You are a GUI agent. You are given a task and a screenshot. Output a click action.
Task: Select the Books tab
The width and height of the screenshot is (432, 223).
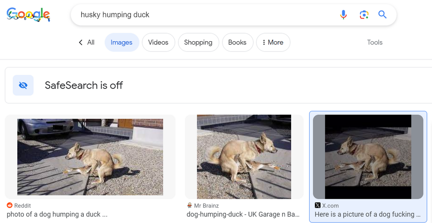point(237,42)
